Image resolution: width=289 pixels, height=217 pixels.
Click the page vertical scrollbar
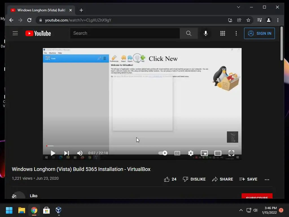281,44
